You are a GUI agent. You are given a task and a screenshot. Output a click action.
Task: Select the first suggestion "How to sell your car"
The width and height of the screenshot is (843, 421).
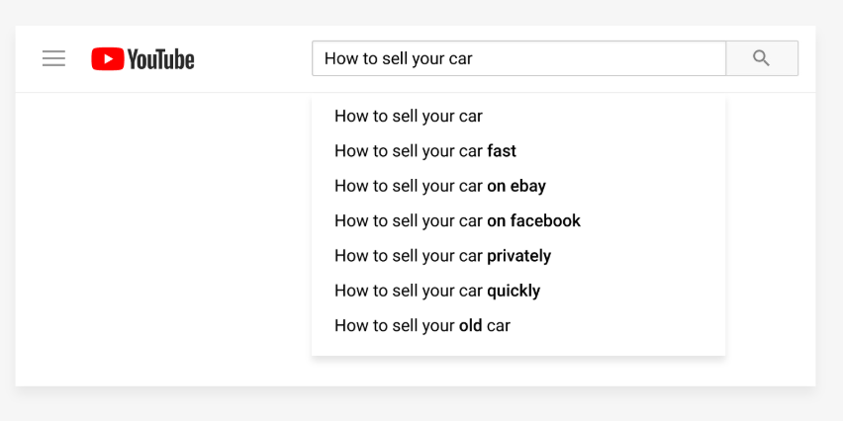409,117
